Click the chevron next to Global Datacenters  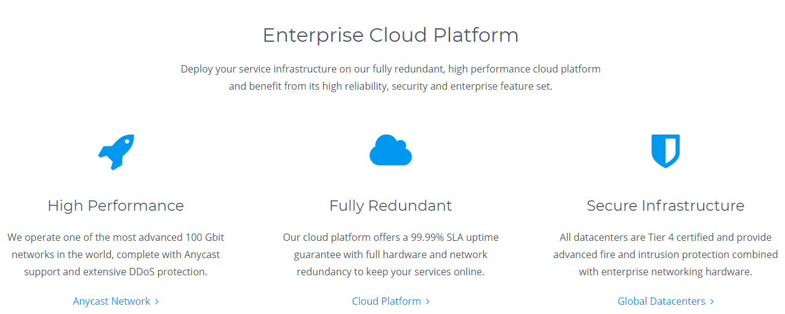712,302
